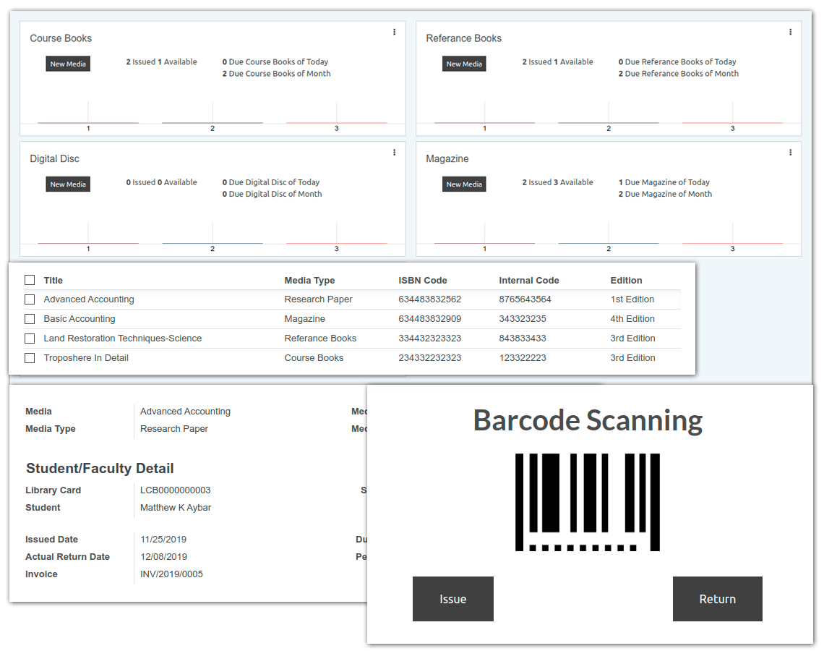Open the Land Restoration Techniques-Science record

tap(122, 338)
